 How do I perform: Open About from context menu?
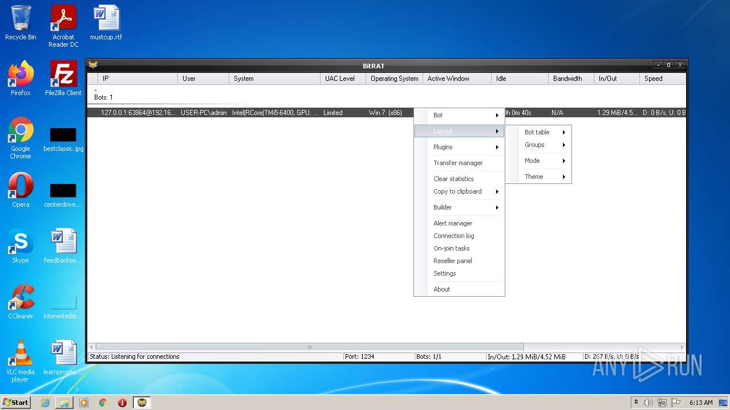point(460,289)
